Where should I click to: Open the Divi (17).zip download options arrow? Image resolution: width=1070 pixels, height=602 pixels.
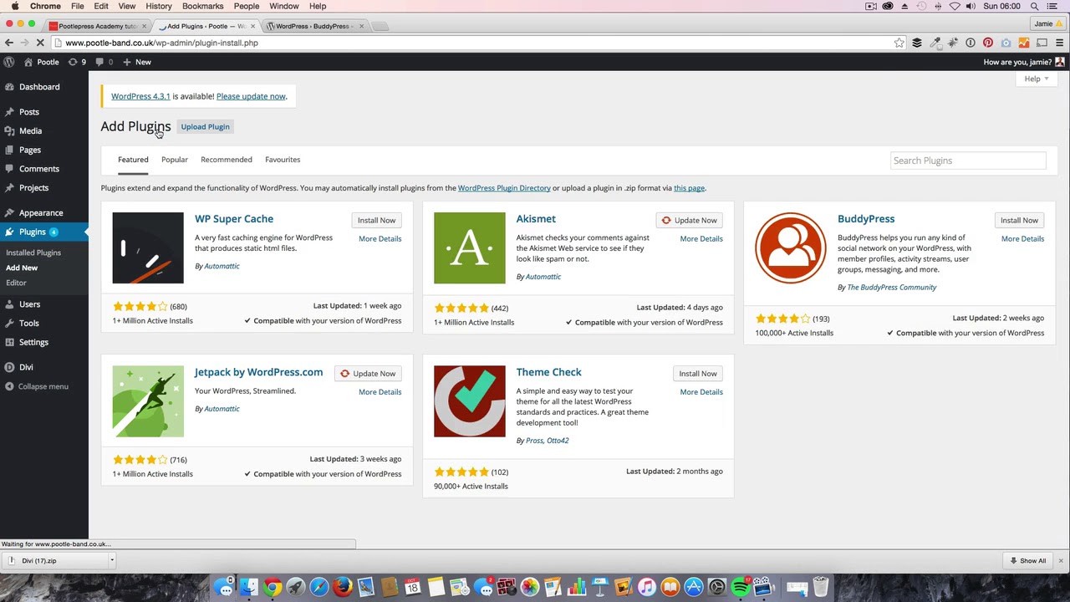click(x=111, y=561)
